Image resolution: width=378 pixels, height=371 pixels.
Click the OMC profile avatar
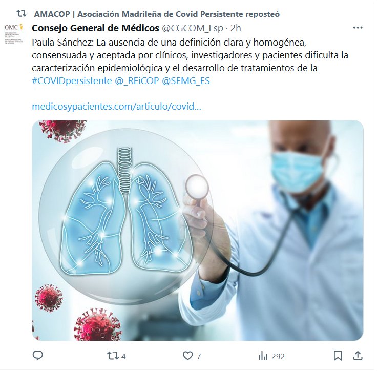(x=14, y=33)
